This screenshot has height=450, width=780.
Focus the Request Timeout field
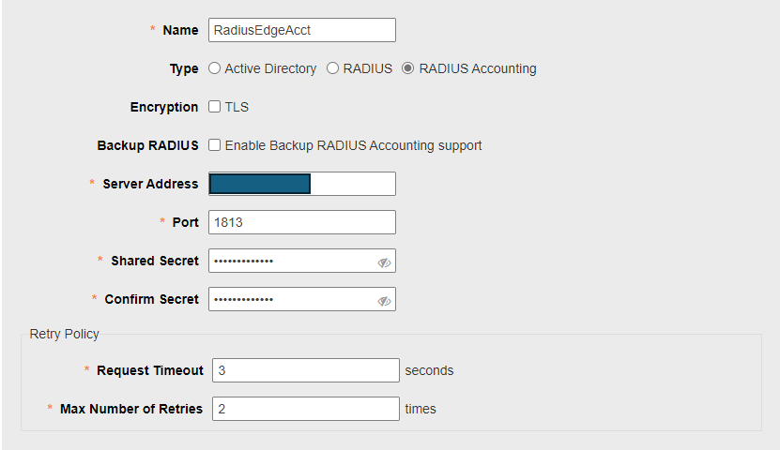(306, 370)
